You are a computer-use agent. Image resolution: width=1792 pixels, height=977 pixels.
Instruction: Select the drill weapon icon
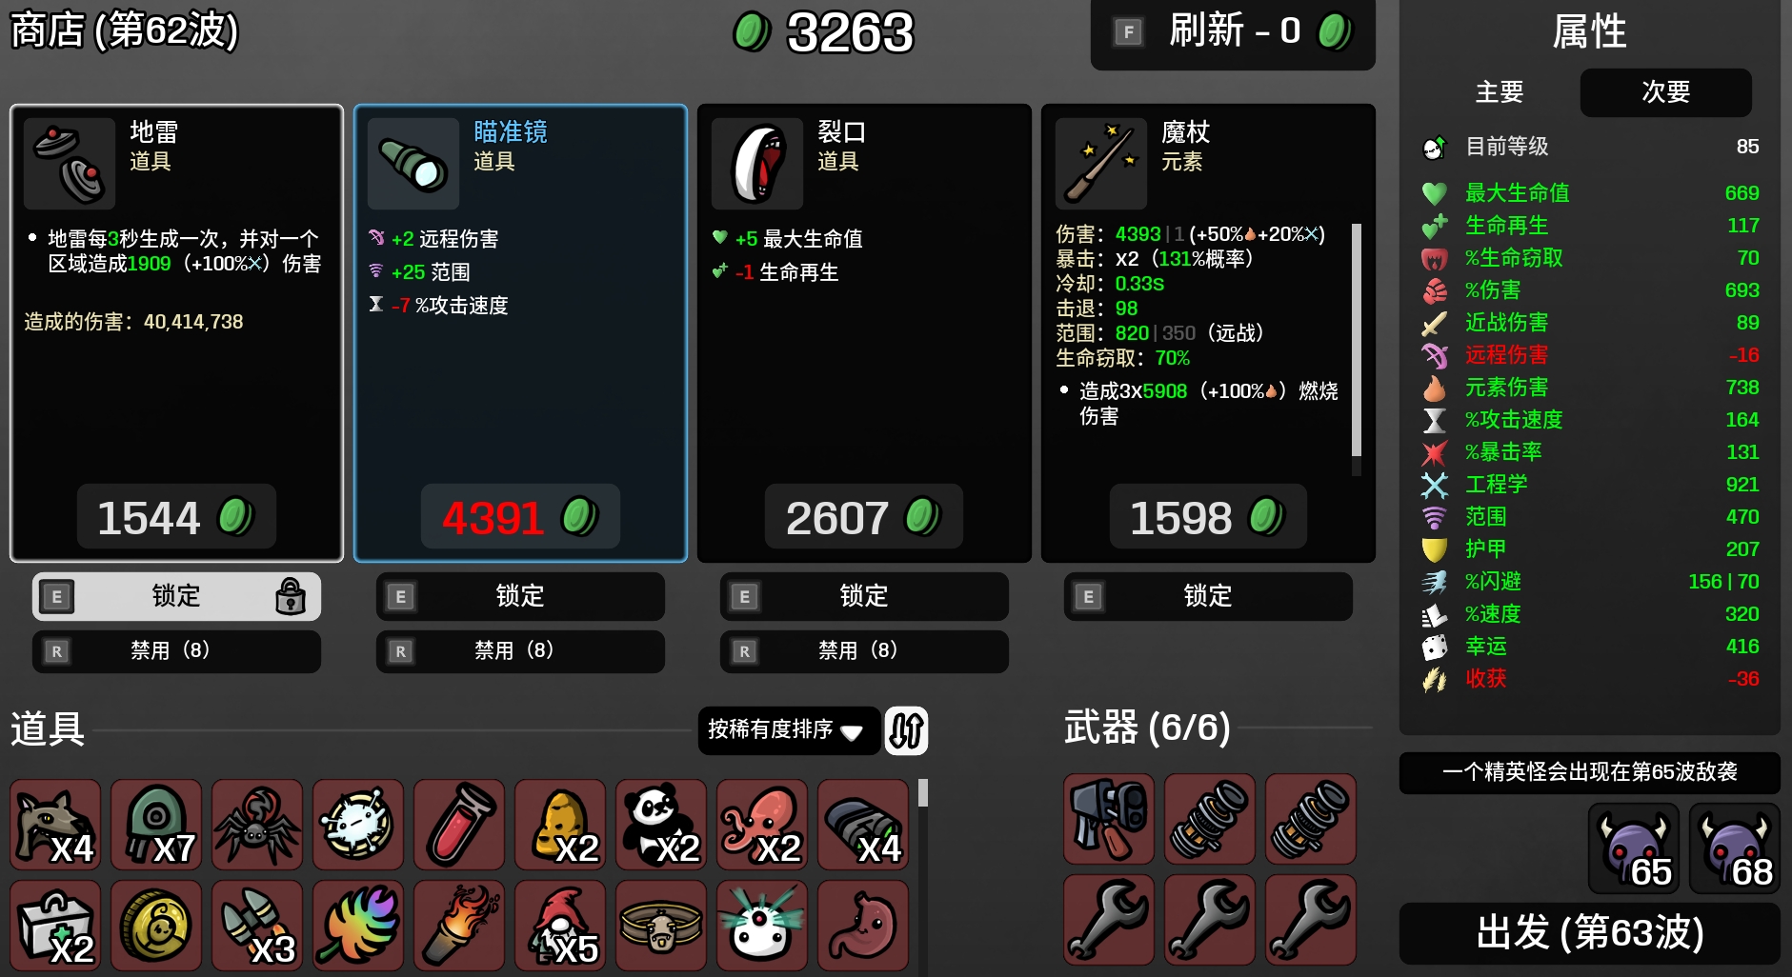coord(1109,819)
